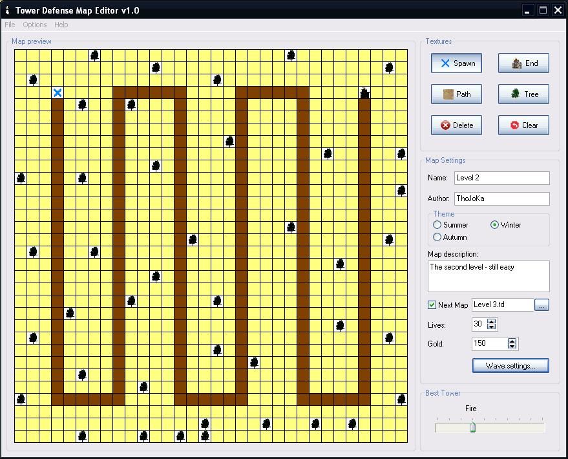This screenshot has height=459, width=568.
Task: Choose the Path texture tool
Action: point(456,94)
